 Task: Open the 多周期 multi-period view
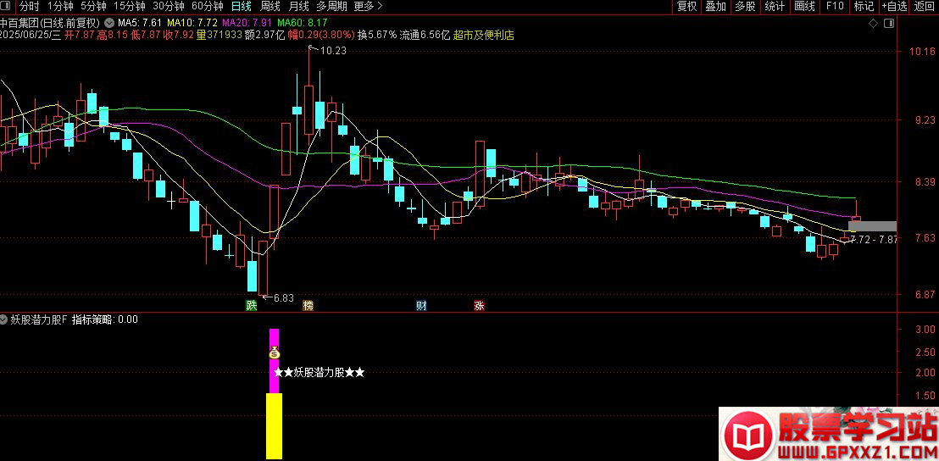tap(331, 7)
